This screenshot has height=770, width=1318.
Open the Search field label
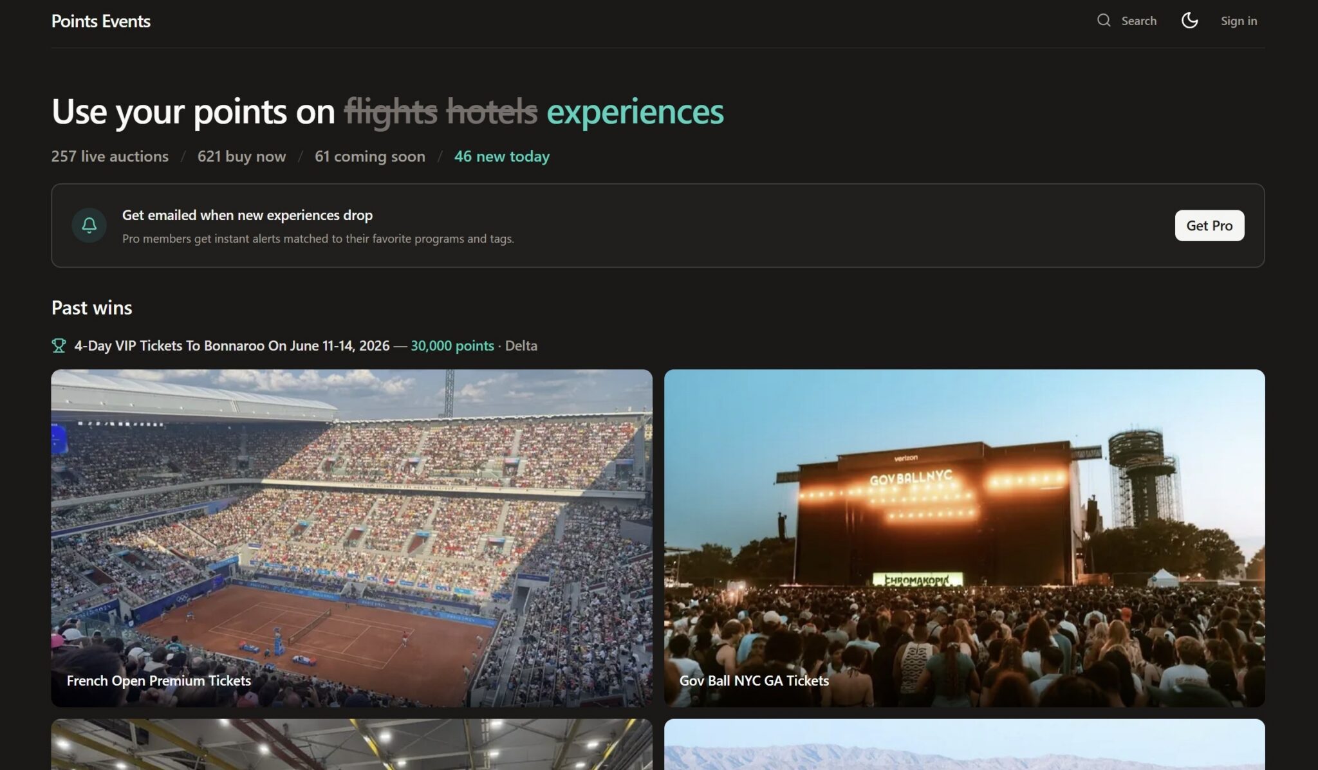coord(1138,21)
